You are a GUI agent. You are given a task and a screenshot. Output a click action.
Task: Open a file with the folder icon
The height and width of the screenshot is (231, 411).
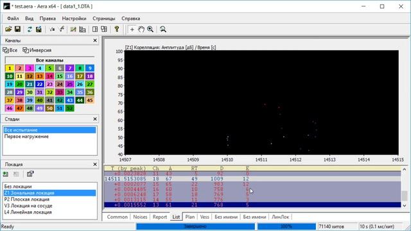[8, 30]
